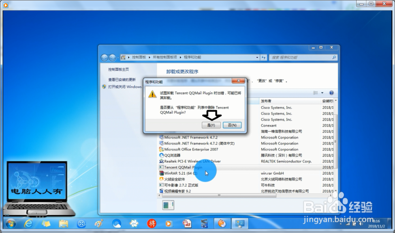Click the horizontal scrollbar of program list
The height and width of the screenshot is (233, 395).
tap(219, 196)
